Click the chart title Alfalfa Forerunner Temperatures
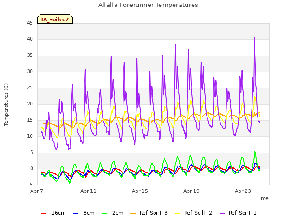297x222 pixels. point(148,5)
